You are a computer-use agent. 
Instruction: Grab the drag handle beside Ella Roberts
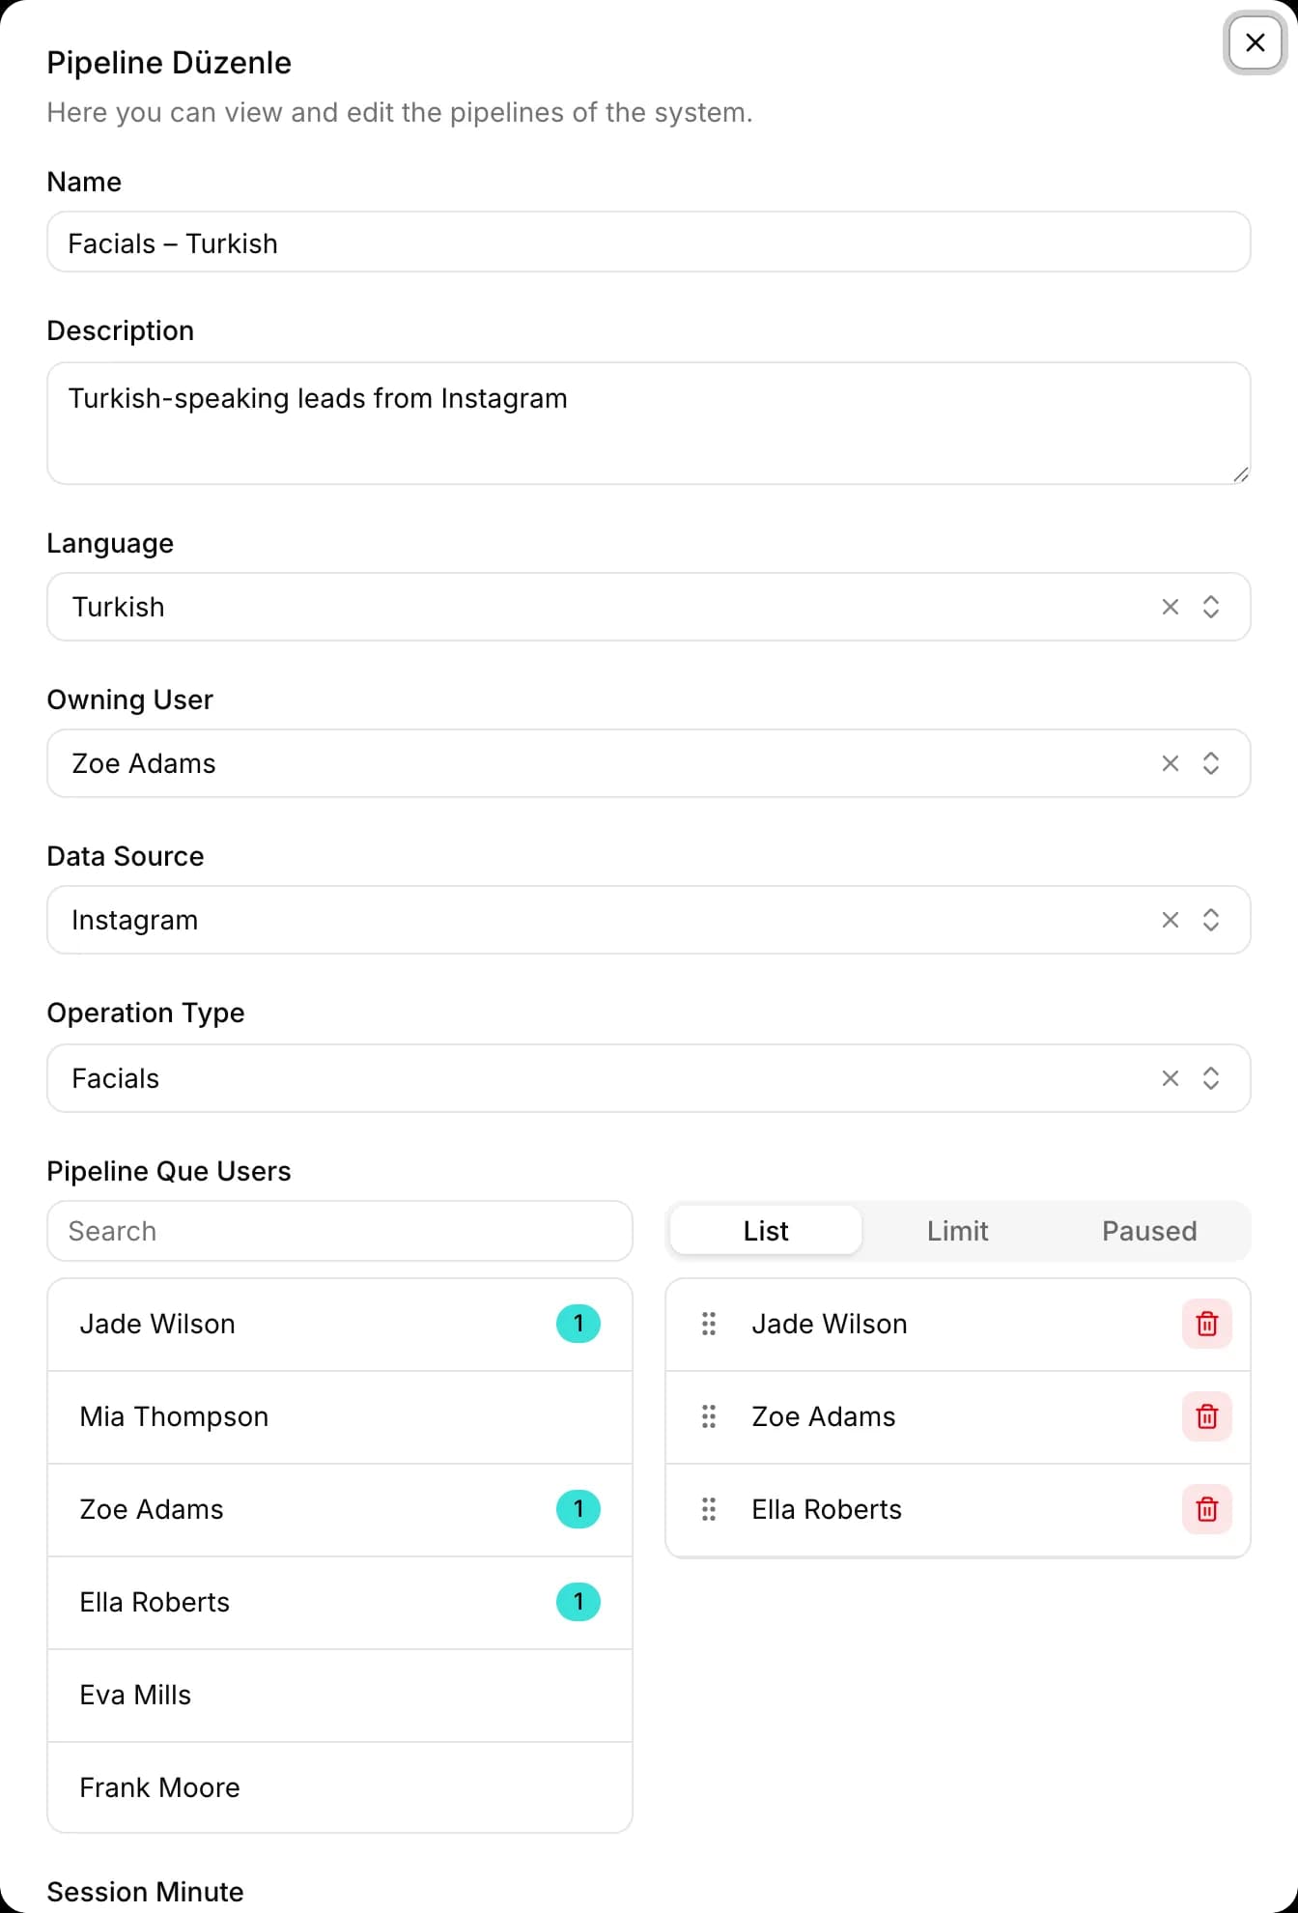[x=709, y=1509]
